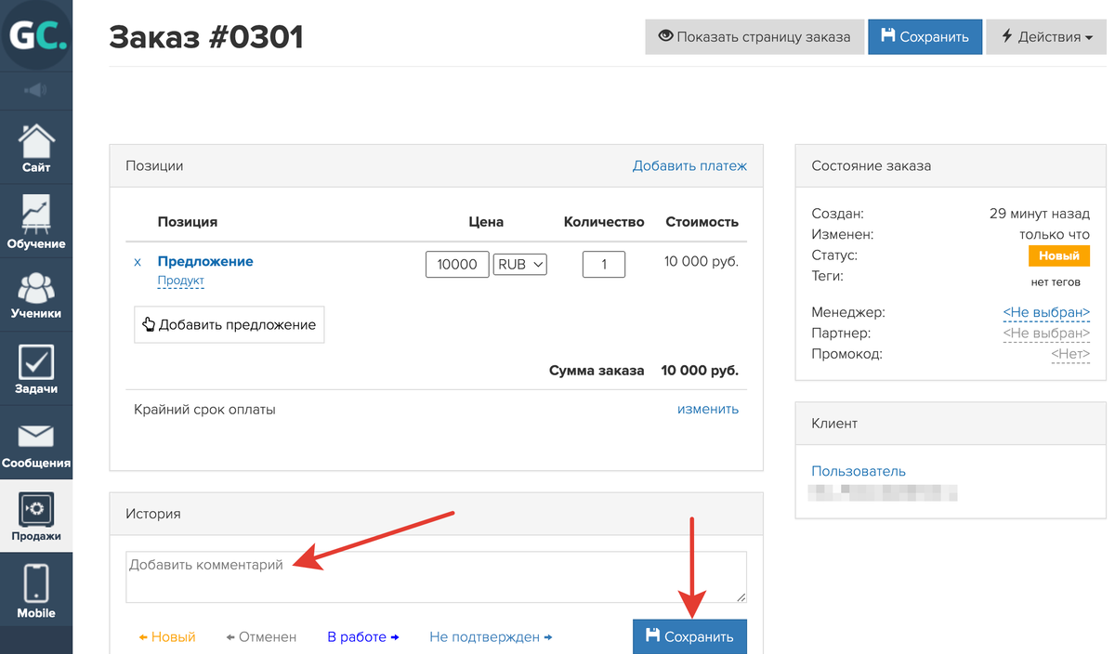Viewport: 1115px width, 654px height.
Task: Click the Заказ #0301 heading
Action: [x=206, y=37]
